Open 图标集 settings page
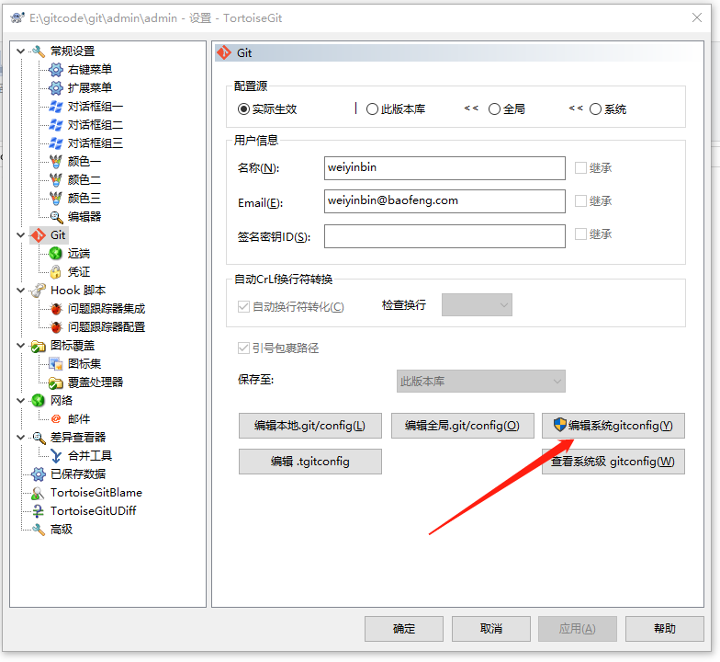Image resolution: width=720 pixels, height=662 pixels. pos(84,364)
